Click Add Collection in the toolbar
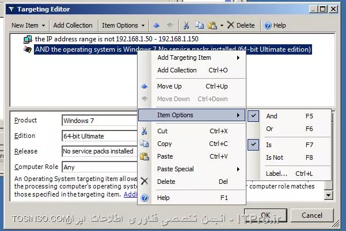 pyautogui.click(x=73, y=25)
